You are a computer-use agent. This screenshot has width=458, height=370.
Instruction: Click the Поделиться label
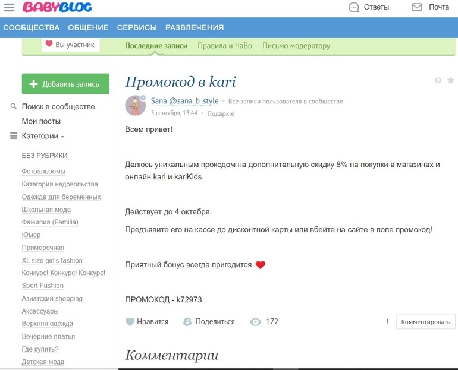pos(215,322)
